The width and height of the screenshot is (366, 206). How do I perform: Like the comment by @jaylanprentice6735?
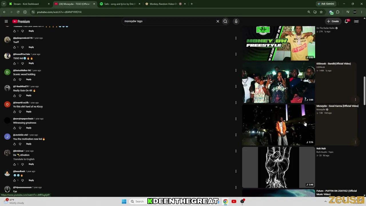(x=15, y=47)
